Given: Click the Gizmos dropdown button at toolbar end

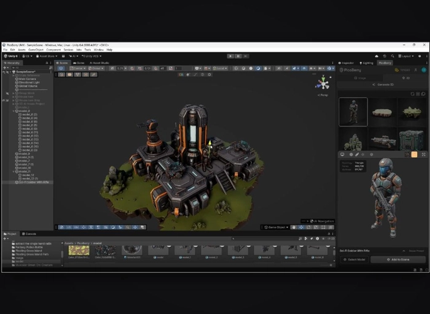Looking at the screenshot, I should [330, 68].
